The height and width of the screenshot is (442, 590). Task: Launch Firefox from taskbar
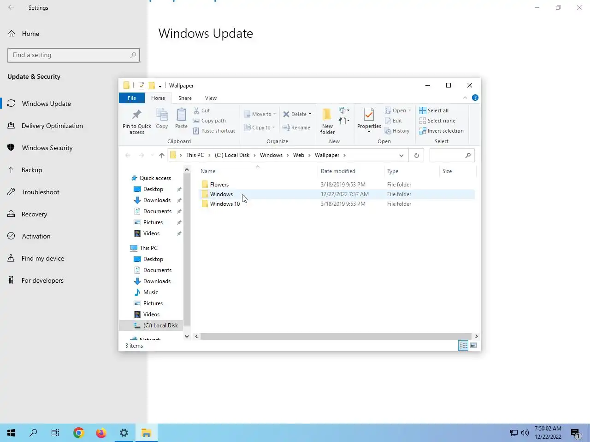click(x=101, y=433)
